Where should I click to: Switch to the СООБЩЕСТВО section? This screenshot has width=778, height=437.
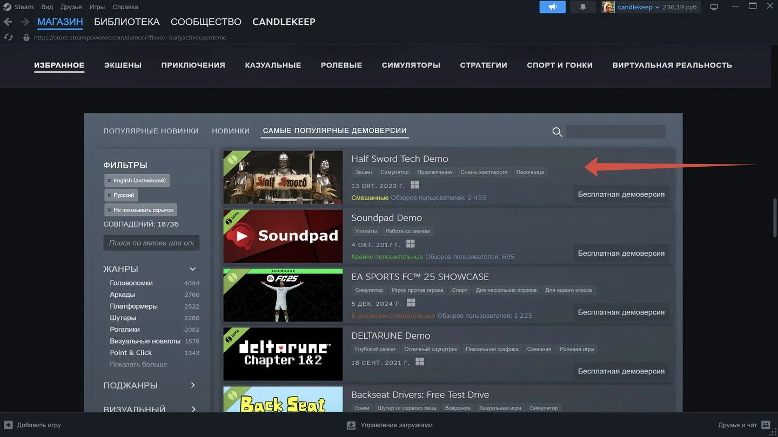pos(206,22)
